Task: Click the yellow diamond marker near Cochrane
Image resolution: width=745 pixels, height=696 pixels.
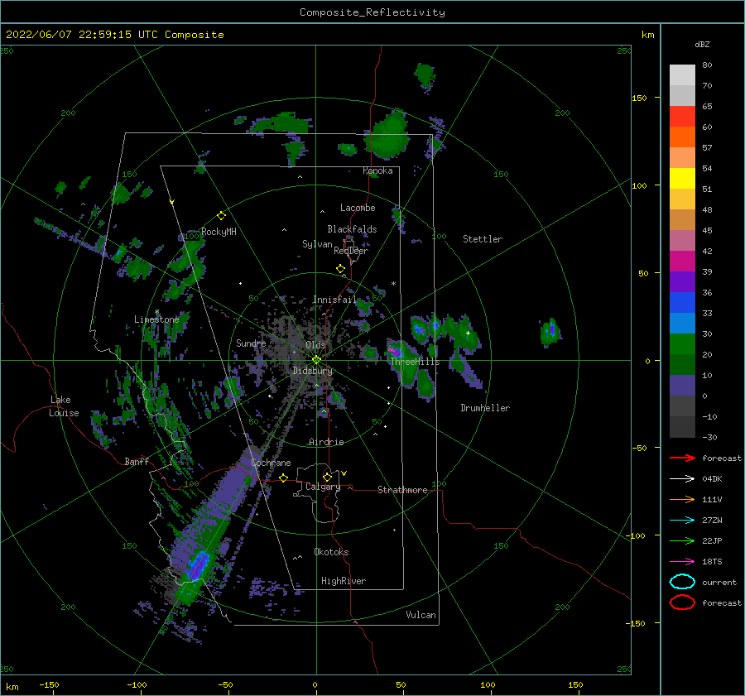Action: tap(284, 478)
